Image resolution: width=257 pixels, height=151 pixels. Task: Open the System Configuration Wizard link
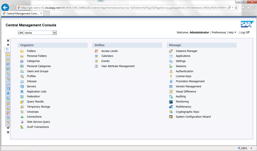[193, 117]
